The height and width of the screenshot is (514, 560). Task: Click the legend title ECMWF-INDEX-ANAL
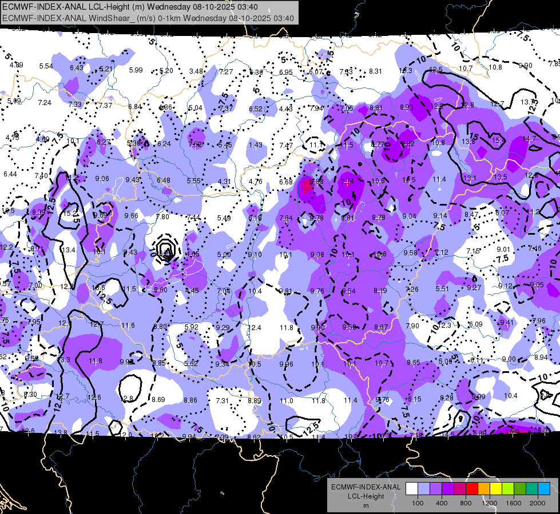click(366, 487)
